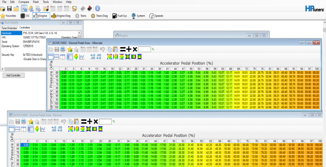The height and width of the screenshot is (167, 326).
Task: Click value entry field in Normal window
Action: (105, 121)
